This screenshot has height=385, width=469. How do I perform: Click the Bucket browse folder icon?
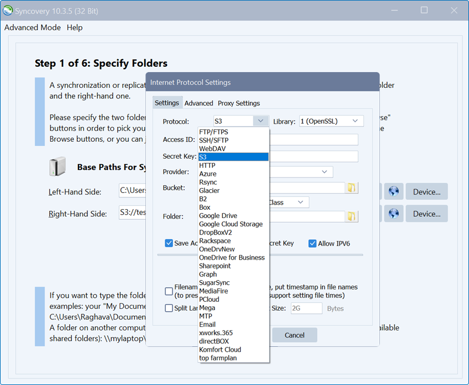coord(352,188)
